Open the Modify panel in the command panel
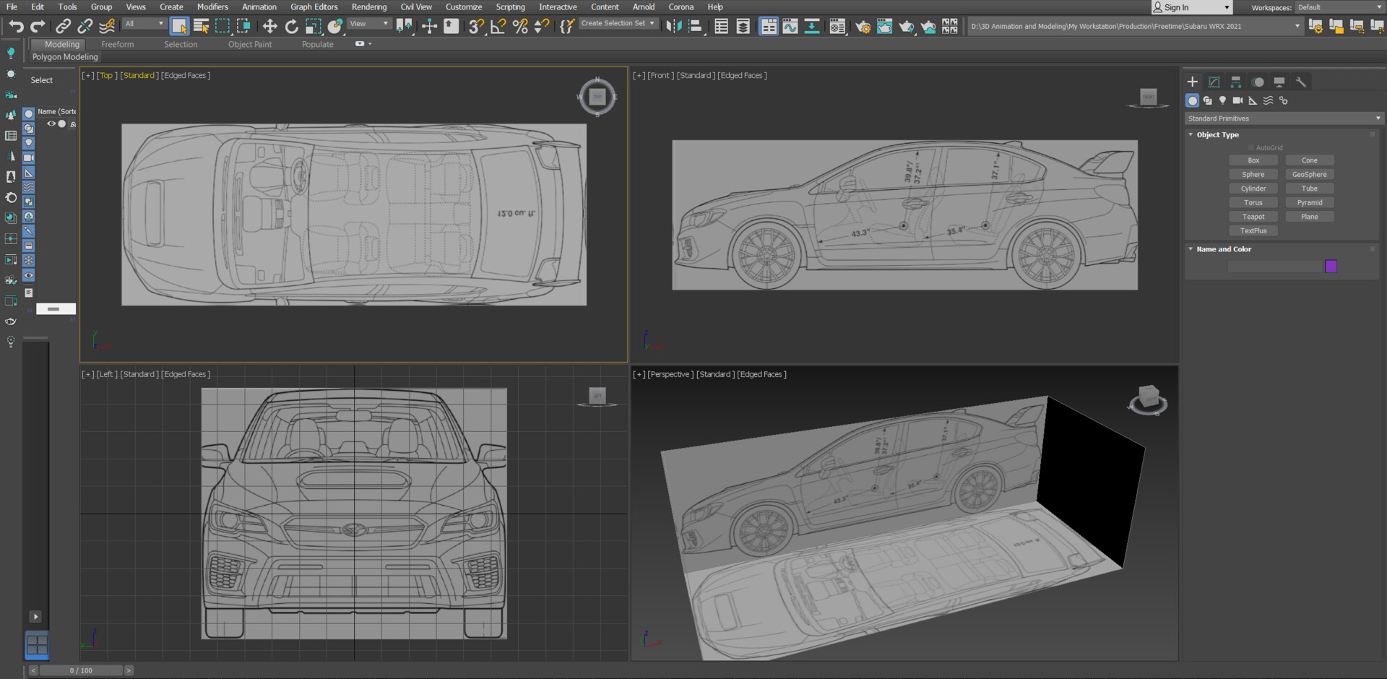 pos(1214,81)
